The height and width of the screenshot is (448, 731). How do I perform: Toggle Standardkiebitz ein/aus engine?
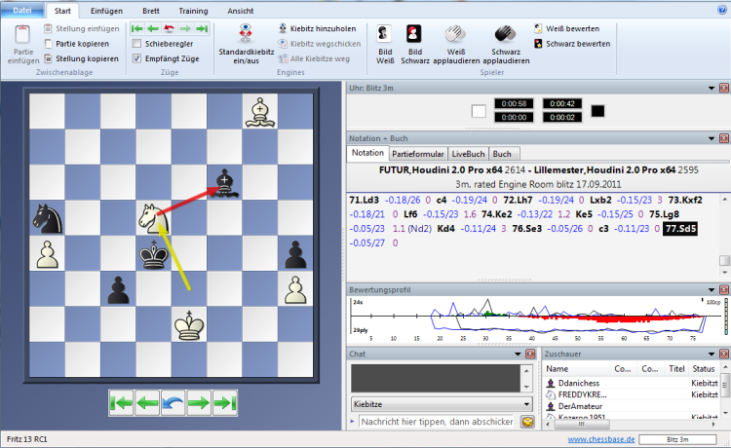point(246,44)
